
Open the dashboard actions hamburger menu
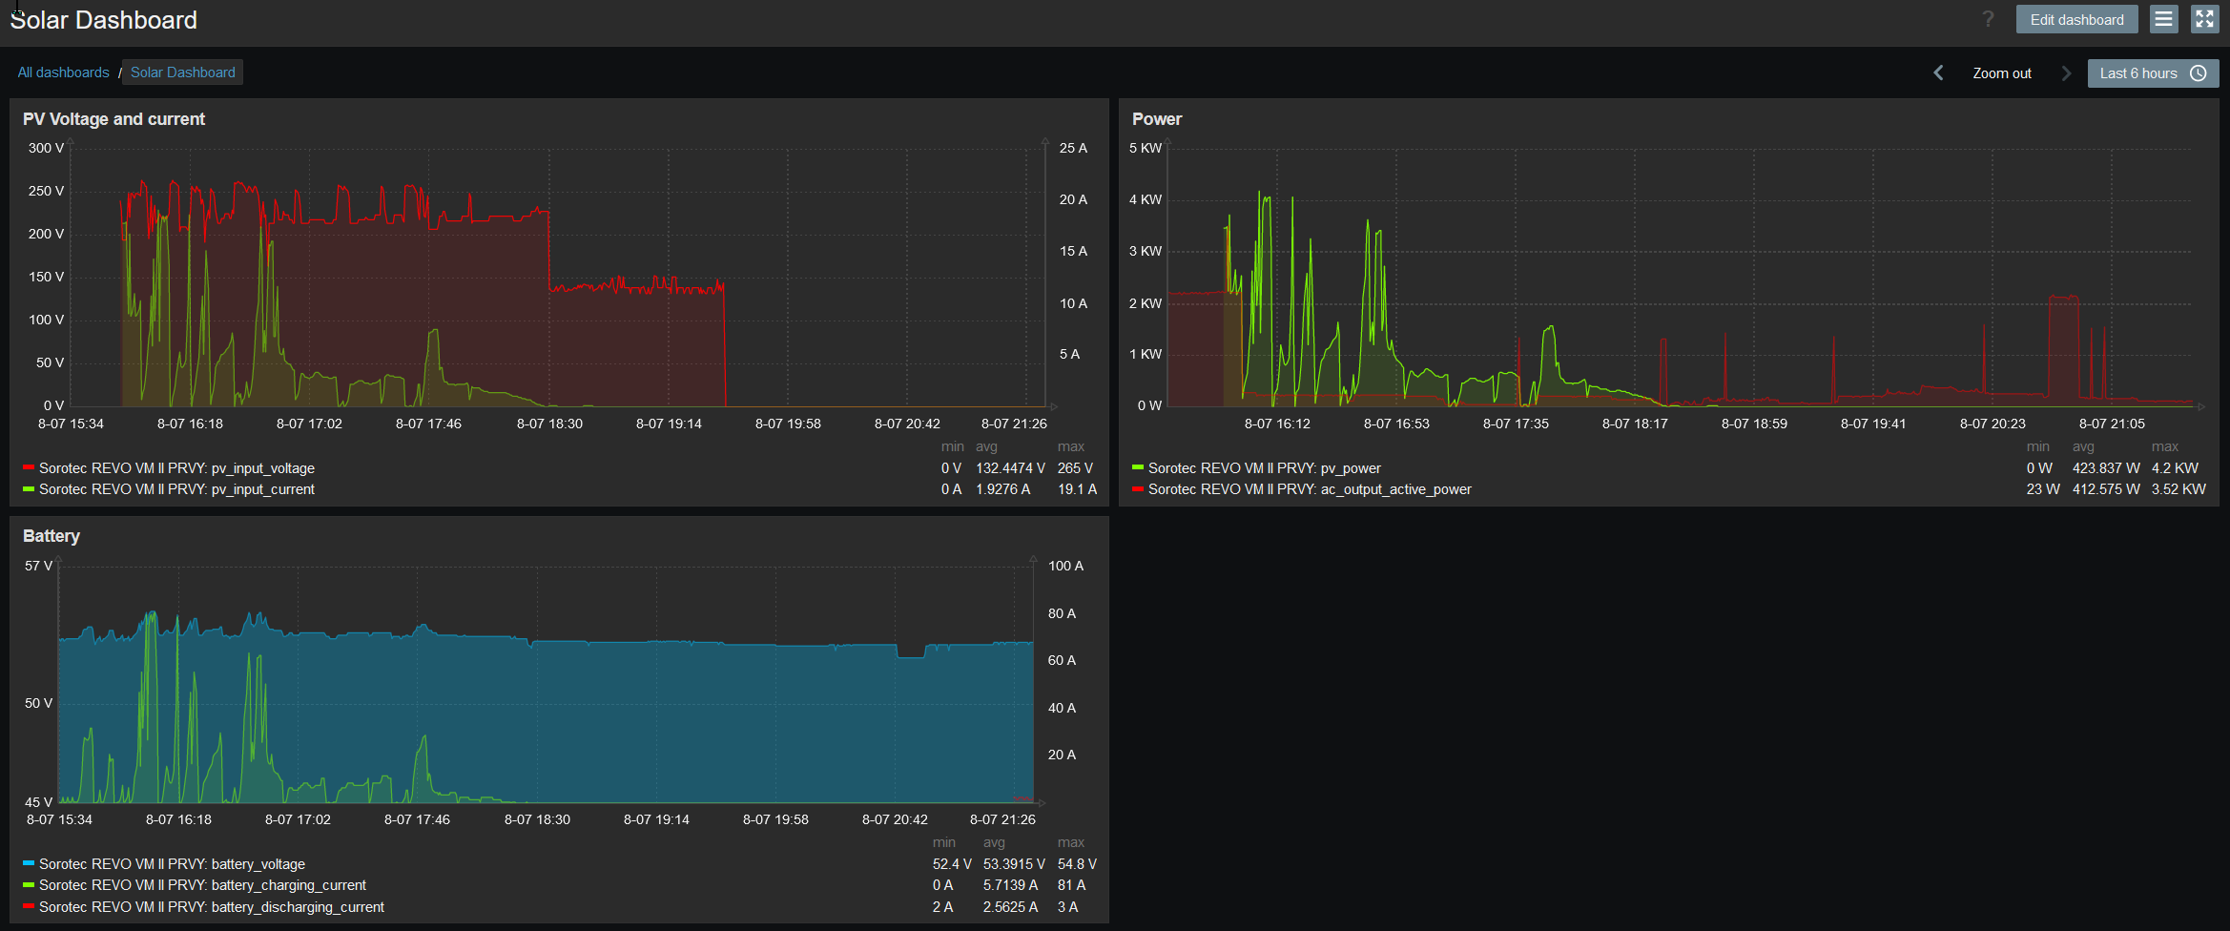click(x=2163, y=19)
